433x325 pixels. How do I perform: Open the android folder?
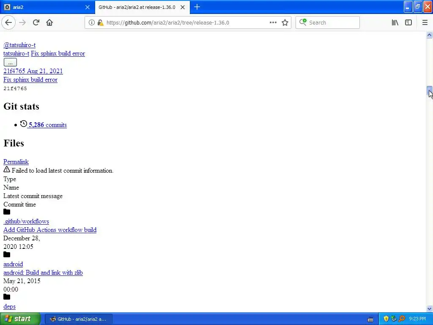coord(13,264)
